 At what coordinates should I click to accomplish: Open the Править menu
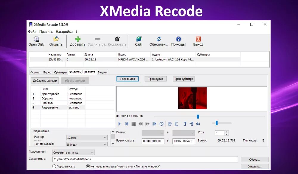[46, 32]
